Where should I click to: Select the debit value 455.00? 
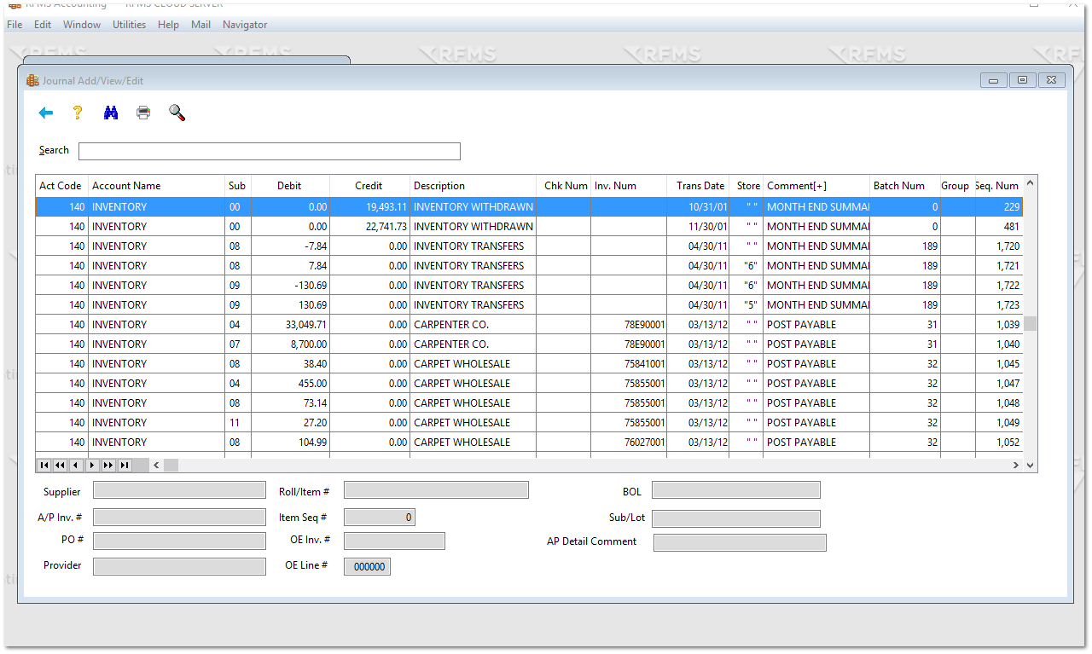pyautogui.click(x=290, y=384)
